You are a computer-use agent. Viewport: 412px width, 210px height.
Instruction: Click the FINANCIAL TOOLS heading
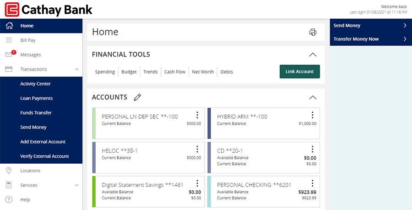tap(121, 55)
